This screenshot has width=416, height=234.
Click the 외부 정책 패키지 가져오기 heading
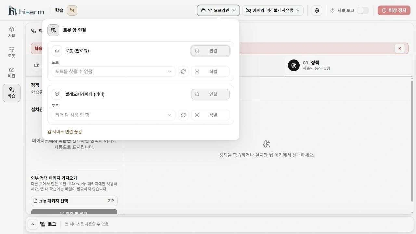(54, 178)
